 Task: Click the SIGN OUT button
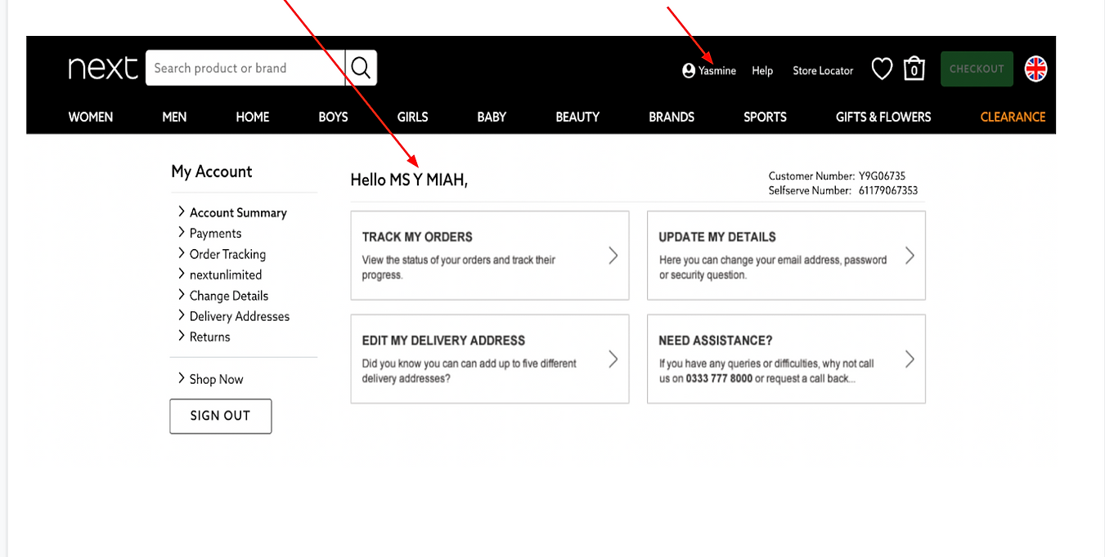click(x=220, y=416)
